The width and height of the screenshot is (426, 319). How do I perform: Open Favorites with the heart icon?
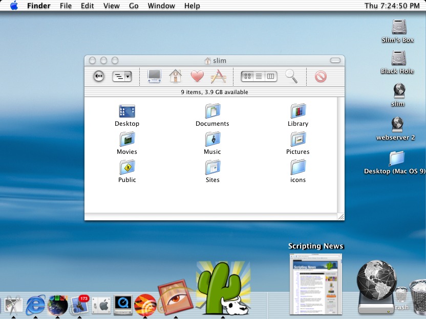pos(197,76)
